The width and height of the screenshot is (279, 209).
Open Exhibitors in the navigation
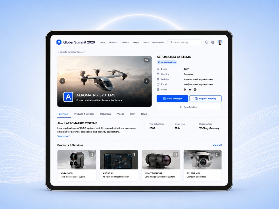pos(113,42)
